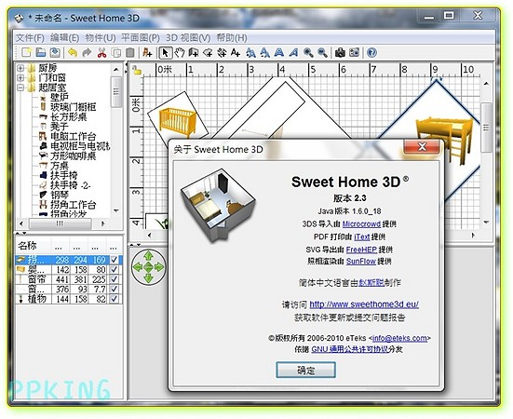Expand the 厨房 category in furniture tree
The height and width of the screenshot is (419, 513).
click(x=20, y=68)
